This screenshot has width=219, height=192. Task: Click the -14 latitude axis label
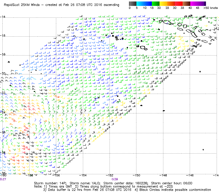pyautogui.click(x=3, y=17)
